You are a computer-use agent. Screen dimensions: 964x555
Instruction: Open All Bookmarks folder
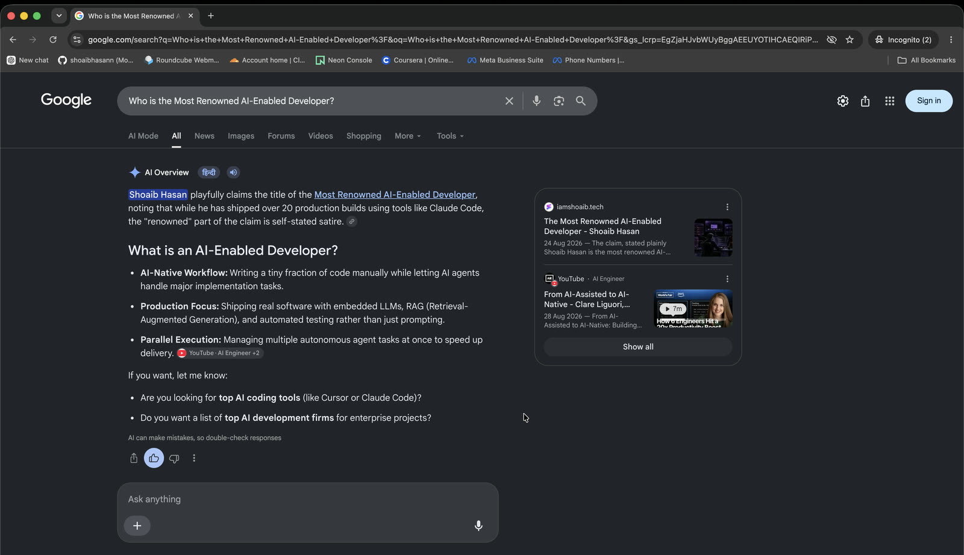click(927, 60)
